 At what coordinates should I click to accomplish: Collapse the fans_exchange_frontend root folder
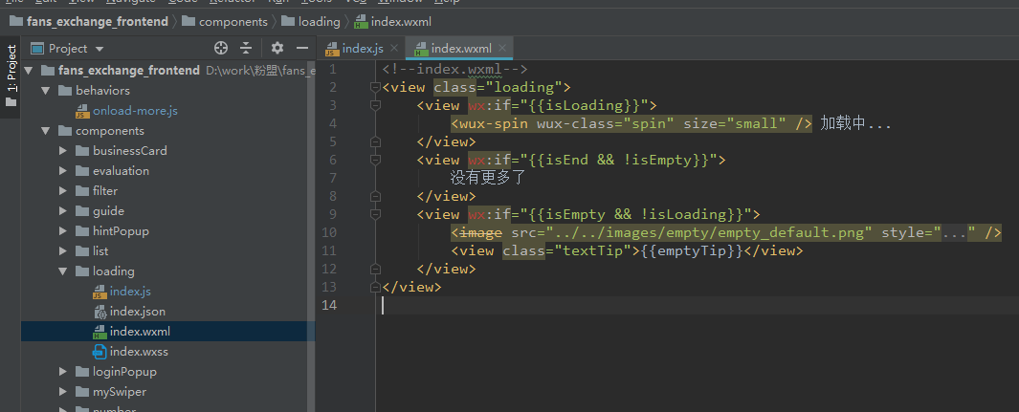[x=28, y=70]
